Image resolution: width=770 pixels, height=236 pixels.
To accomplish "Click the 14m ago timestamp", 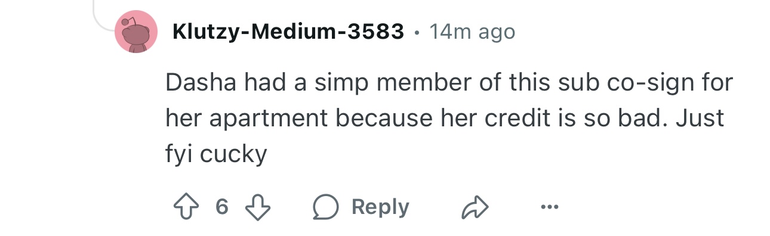I will tap(472, 32).
